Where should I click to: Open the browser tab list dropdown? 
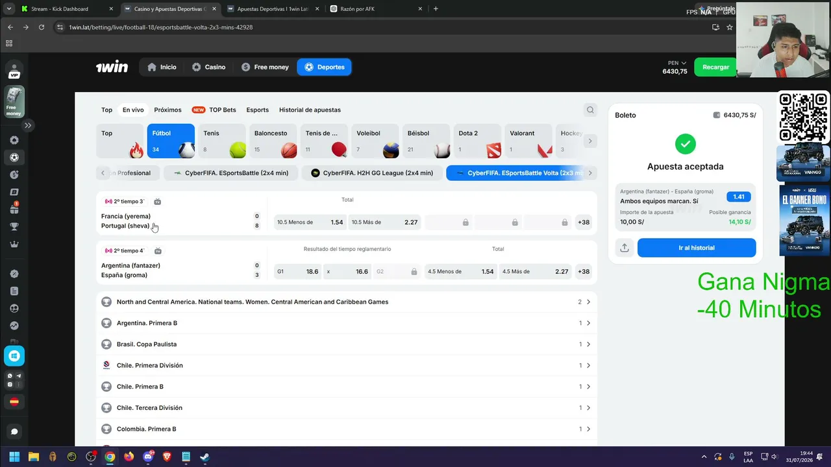[8, 9]
